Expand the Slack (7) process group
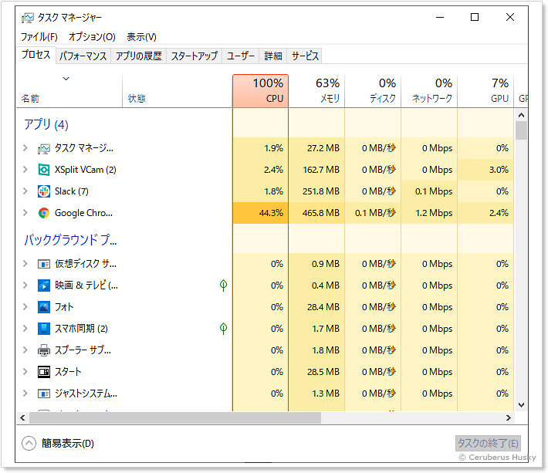 point(25,191)
